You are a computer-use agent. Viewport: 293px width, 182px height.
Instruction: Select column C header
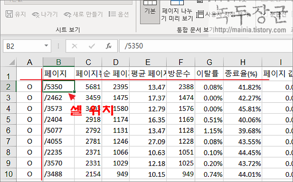(88, 62)
